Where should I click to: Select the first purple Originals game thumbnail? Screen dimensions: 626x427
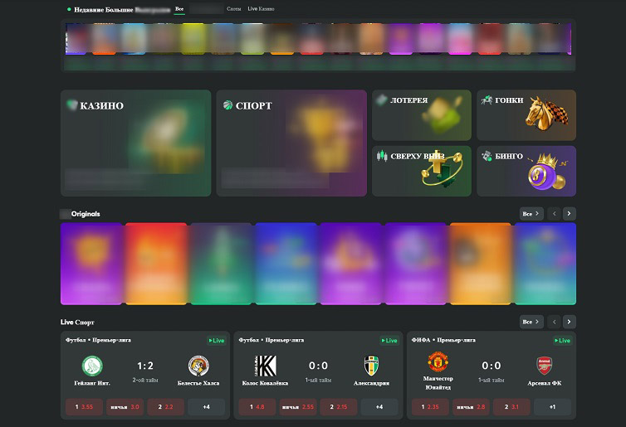[x=91, y=264]
